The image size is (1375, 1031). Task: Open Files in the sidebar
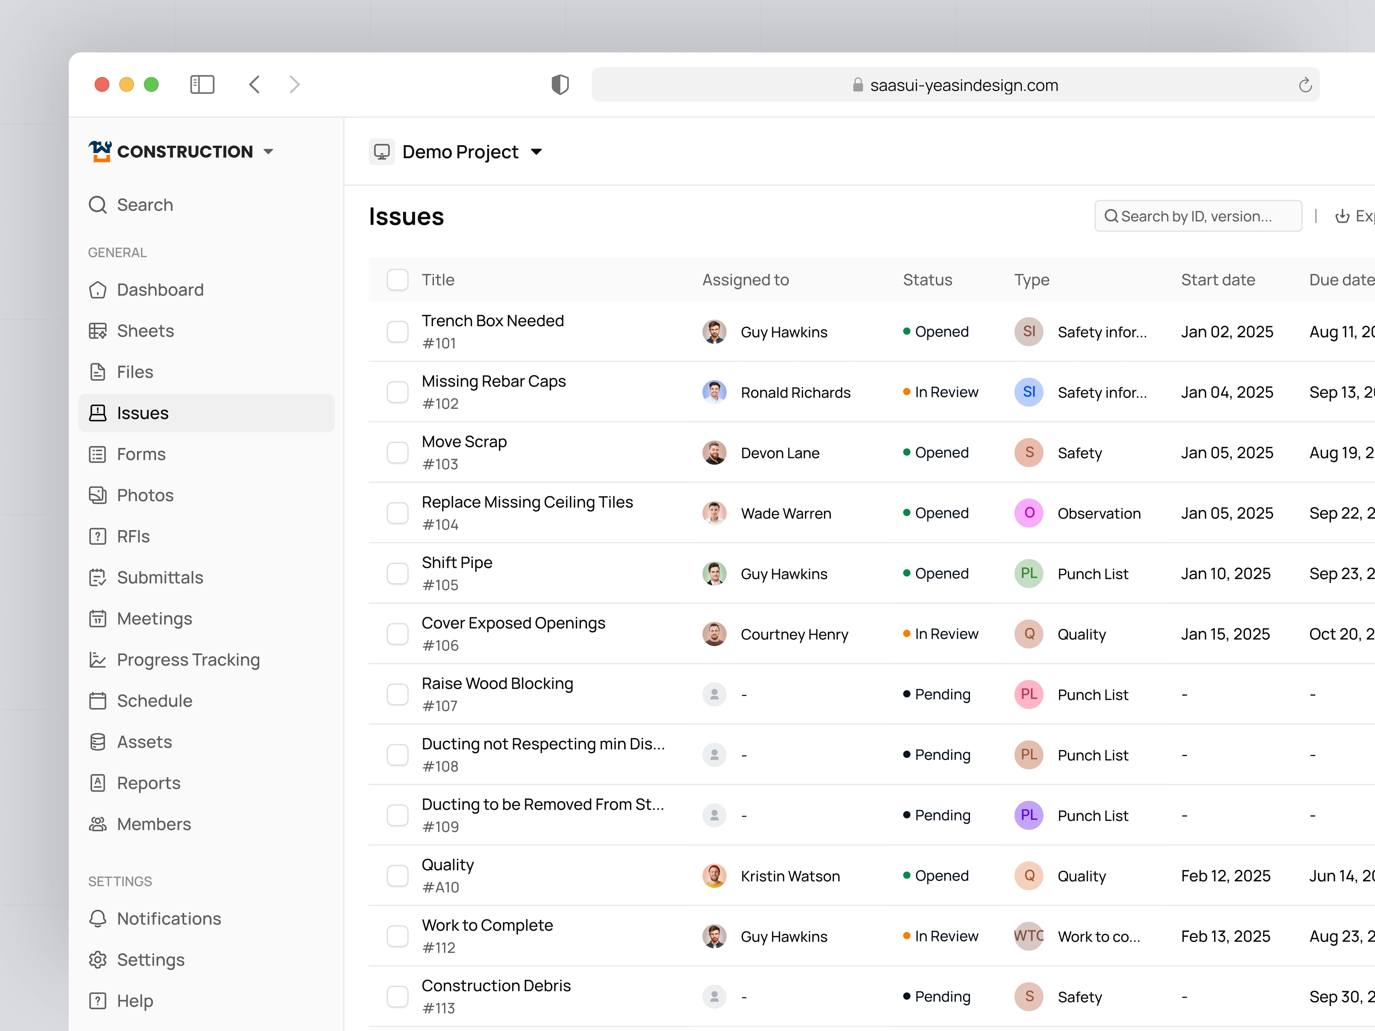(x=206, y=372)
